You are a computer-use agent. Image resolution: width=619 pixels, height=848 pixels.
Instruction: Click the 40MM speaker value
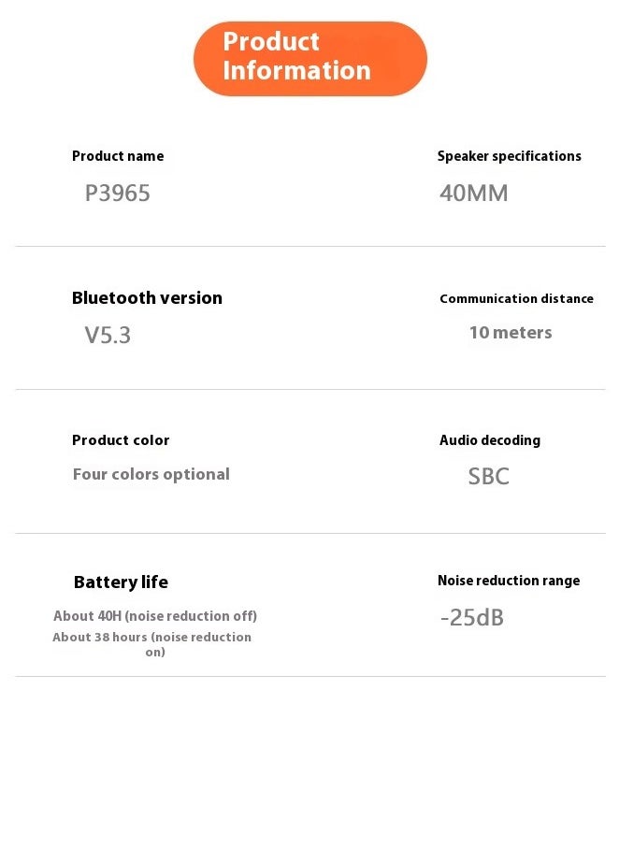pyautogui.click(x=474, y=194)
